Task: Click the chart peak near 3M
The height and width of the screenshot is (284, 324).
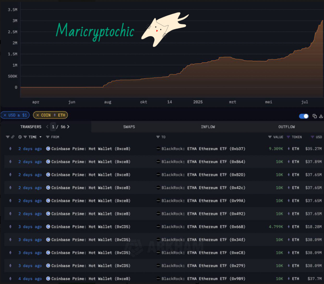Action: [322, 21]
